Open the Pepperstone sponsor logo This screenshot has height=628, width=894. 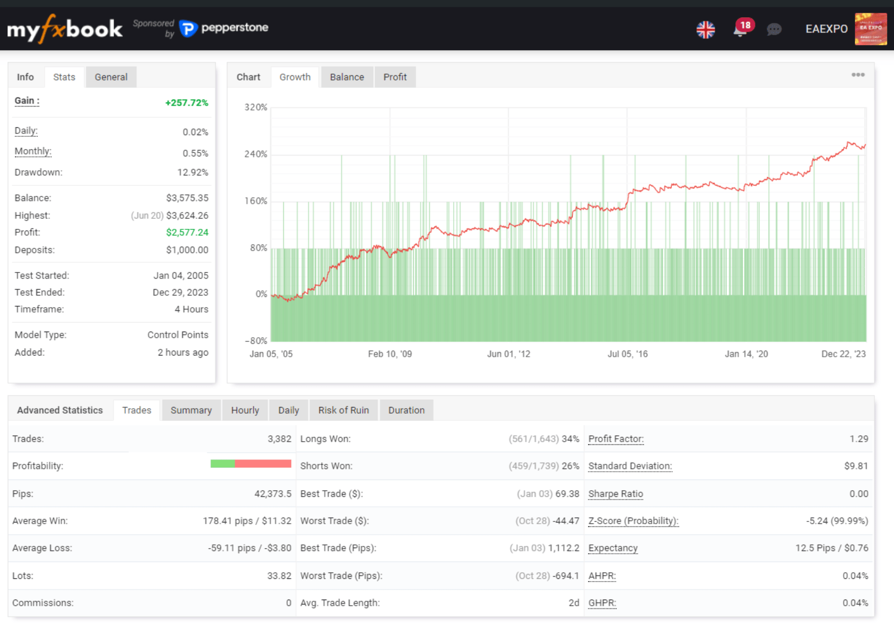224,28
